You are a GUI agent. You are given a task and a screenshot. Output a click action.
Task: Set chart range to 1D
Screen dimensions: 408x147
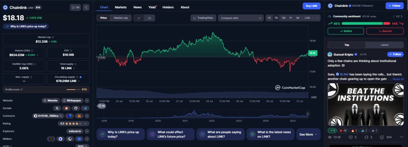pyautogui.click(x=269, y=18)
